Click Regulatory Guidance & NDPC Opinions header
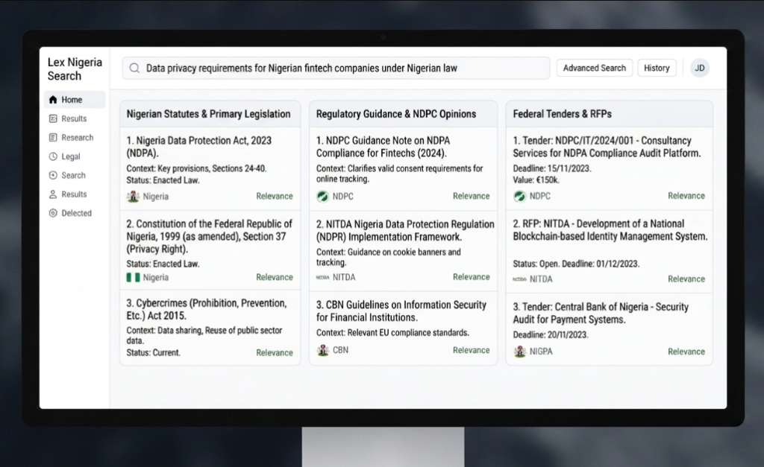The width and height of the screenshot is (764, 467). [x=396, y=114]
